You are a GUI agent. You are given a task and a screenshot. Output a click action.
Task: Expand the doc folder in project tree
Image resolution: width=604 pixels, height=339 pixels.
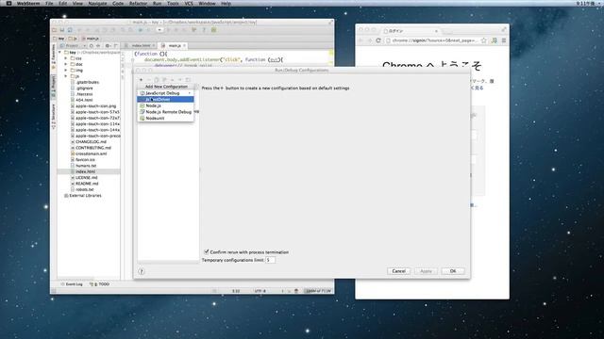(x=66, y=64)
